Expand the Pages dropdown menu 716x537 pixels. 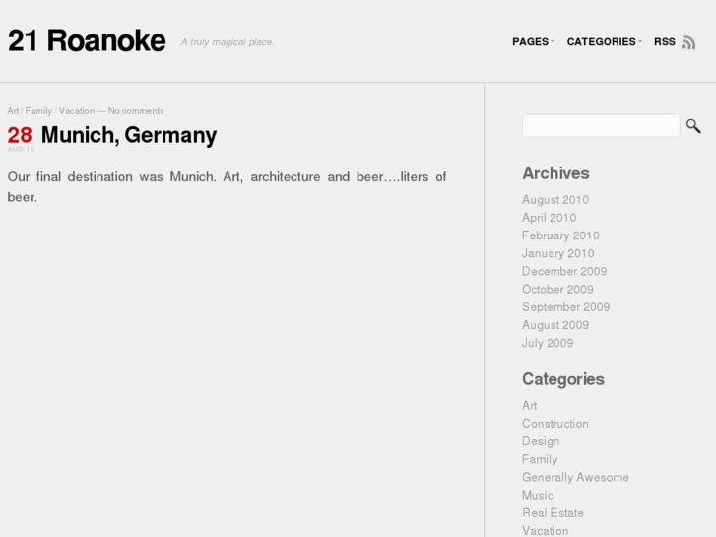click(533, 42)
